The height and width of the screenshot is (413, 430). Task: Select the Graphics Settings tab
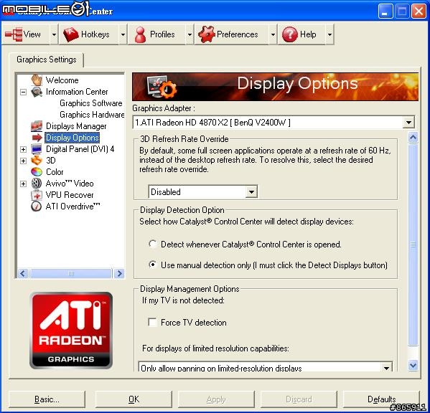click(x=47, y=60)
